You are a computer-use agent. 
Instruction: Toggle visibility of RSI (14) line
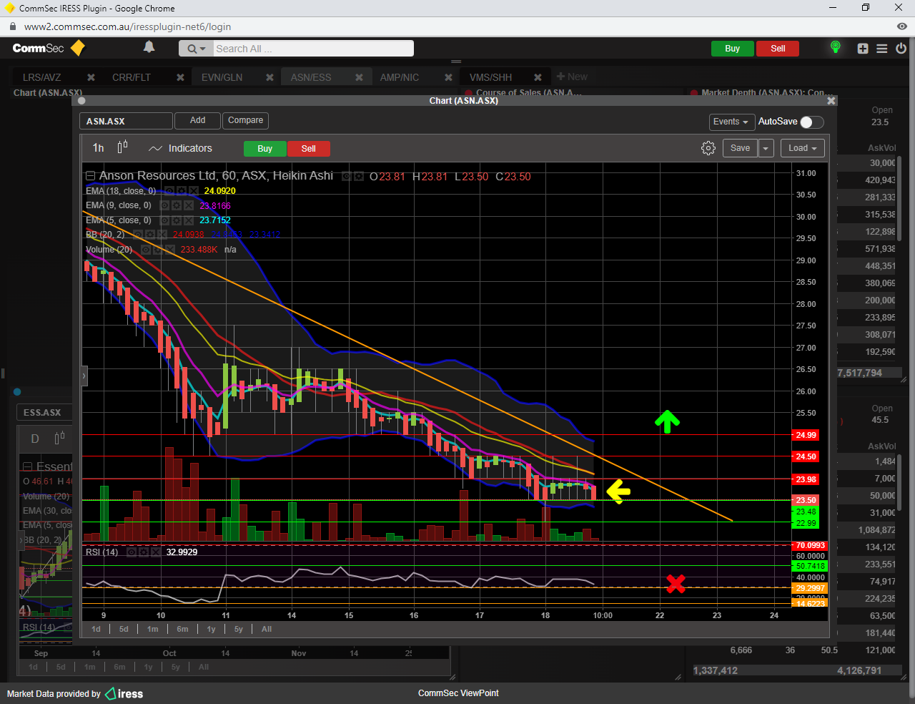tap(132, 552)
